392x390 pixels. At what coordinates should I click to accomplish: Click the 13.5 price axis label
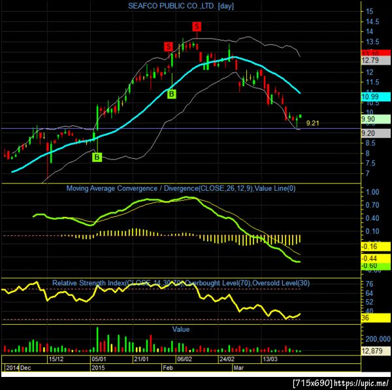372,42
